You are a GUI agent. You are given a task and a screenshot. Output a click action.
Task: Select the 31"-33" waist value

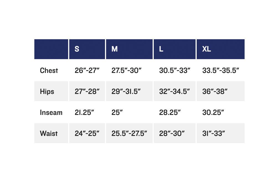[214, 133]
